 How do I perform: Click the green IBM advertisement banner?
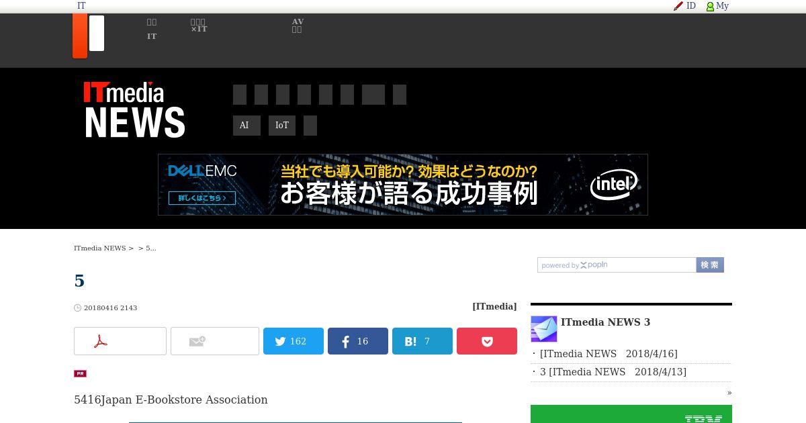631,414
